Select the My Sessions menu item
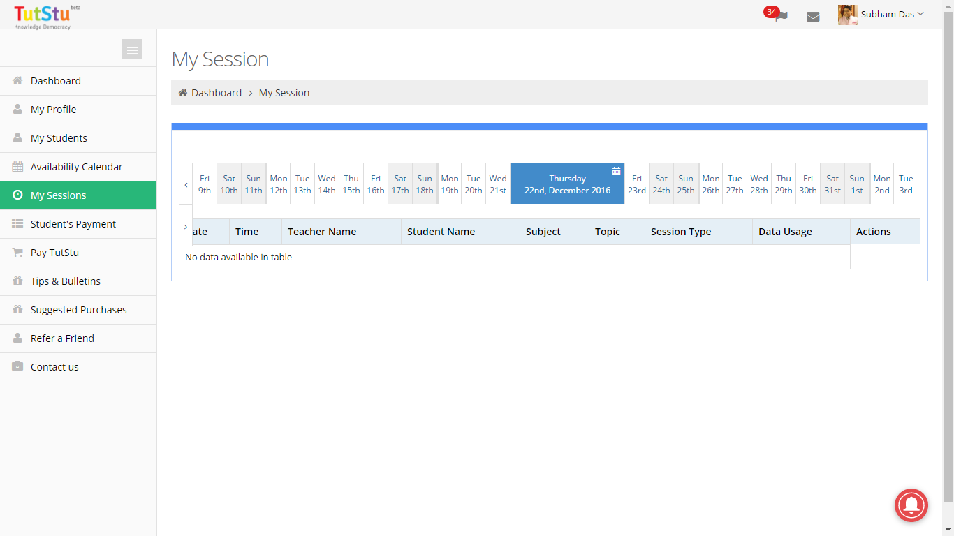 point(78,195)
